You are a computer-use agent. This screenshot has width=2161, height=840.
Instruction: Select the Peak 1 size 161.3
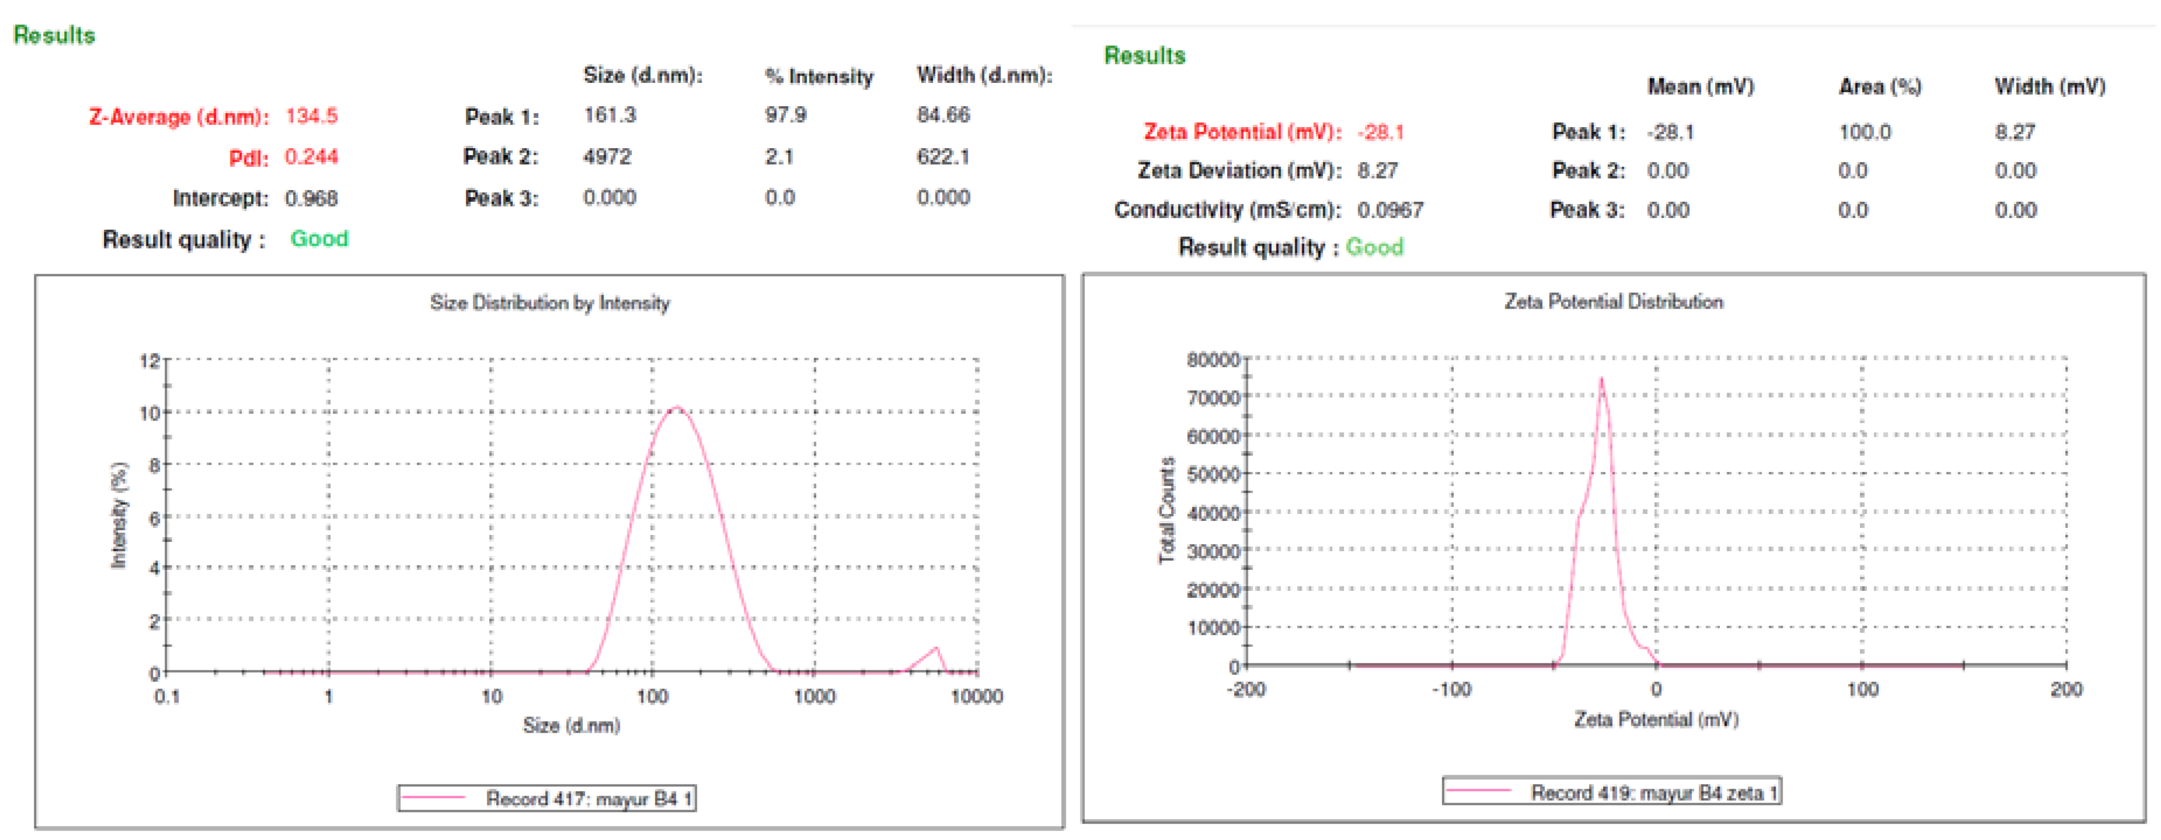[610, 115]
